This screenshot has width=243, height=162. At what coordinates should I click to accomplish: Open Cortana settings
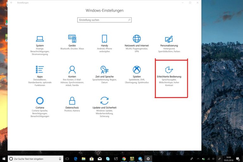(40, 107)
